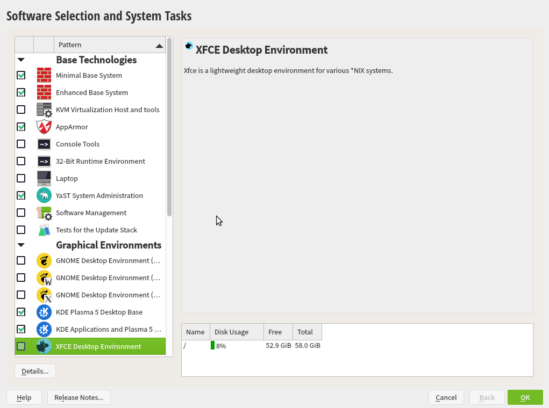Open the Details view
The image size is (549, 408).
click(x=35, y=371)
